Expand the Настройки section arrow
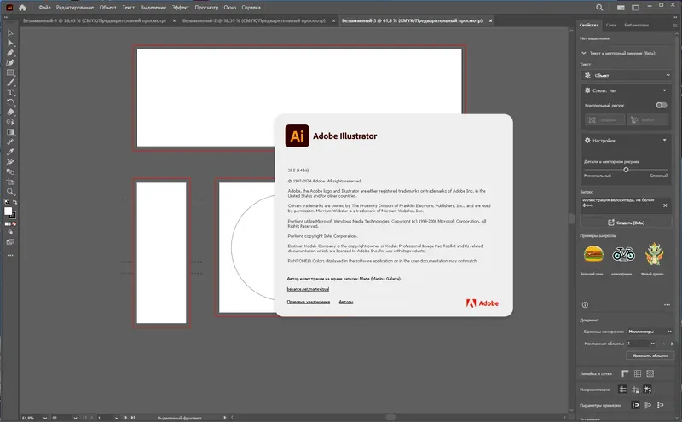 (665, 140)
